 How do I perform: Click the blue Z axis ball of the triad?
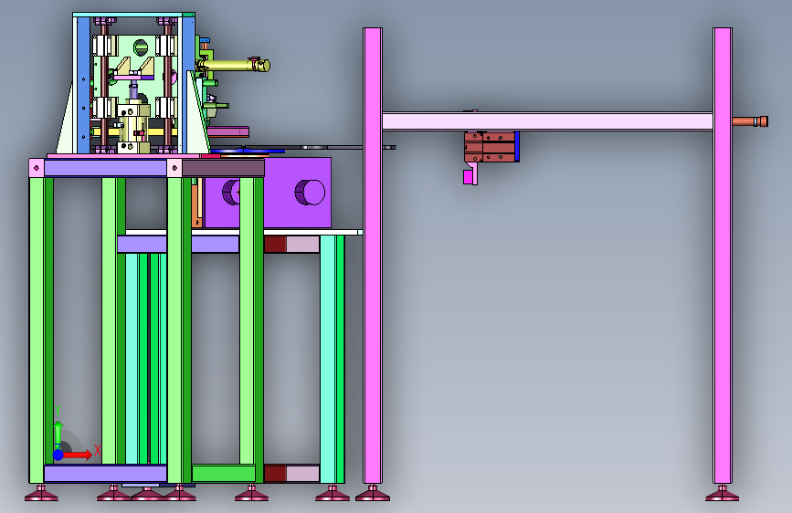[58, 455]
